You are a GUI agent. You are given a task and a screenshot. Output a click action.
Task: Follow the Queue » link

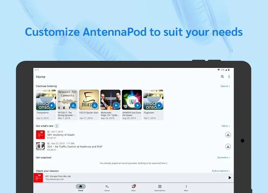tap(225, 86)
